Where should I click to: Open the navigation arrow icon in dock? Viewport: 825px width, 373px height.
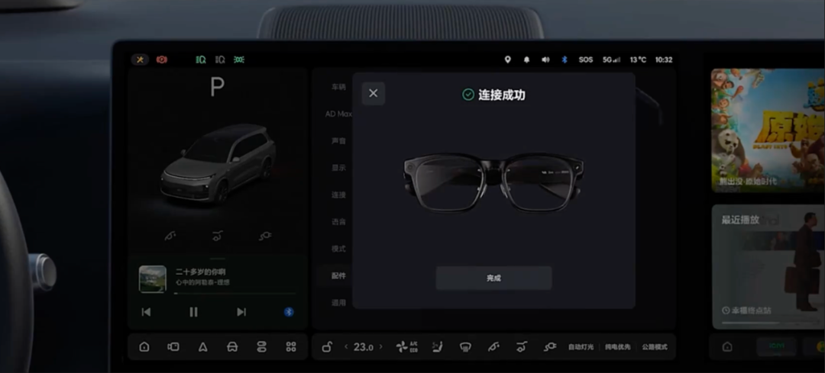point(202,347)
